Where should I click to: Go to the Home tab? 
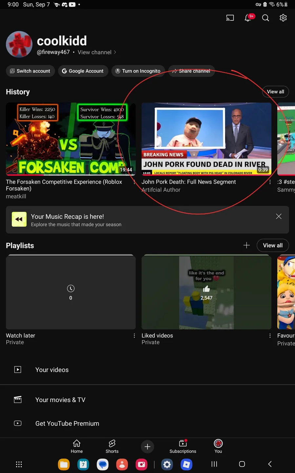pos(77,446)
